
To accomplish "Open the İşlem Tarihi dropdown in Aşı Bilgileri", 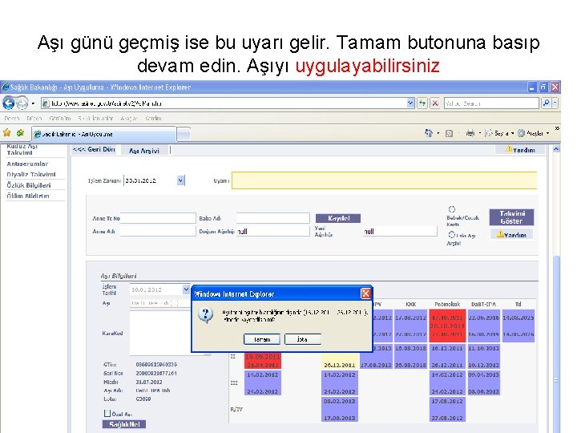I will 186,289.
